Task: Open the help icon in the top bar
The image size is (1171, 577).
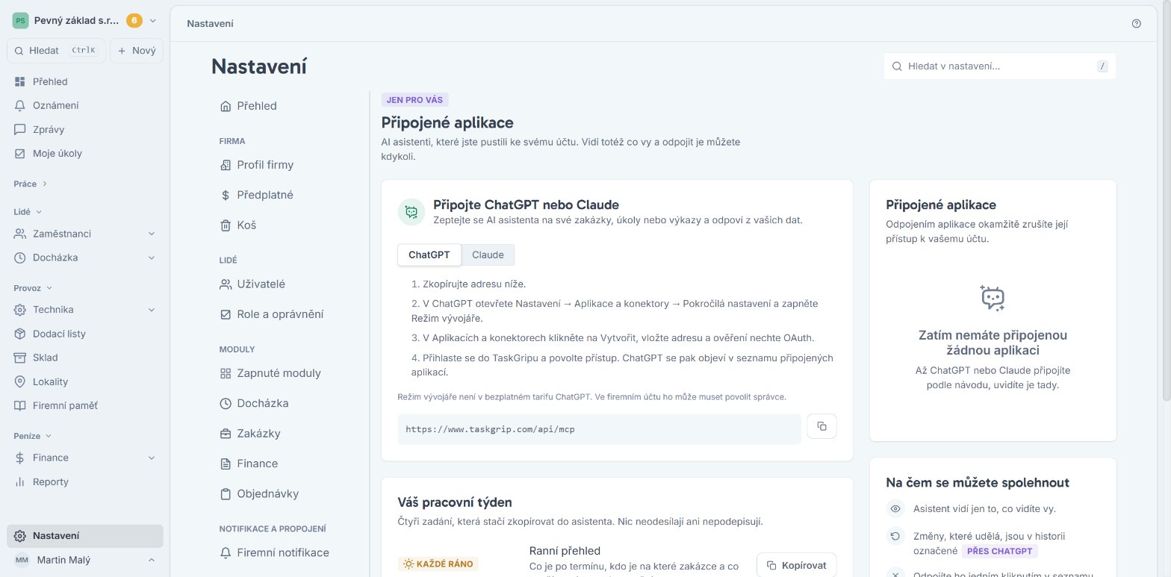Action: [x=1137, y=23]
